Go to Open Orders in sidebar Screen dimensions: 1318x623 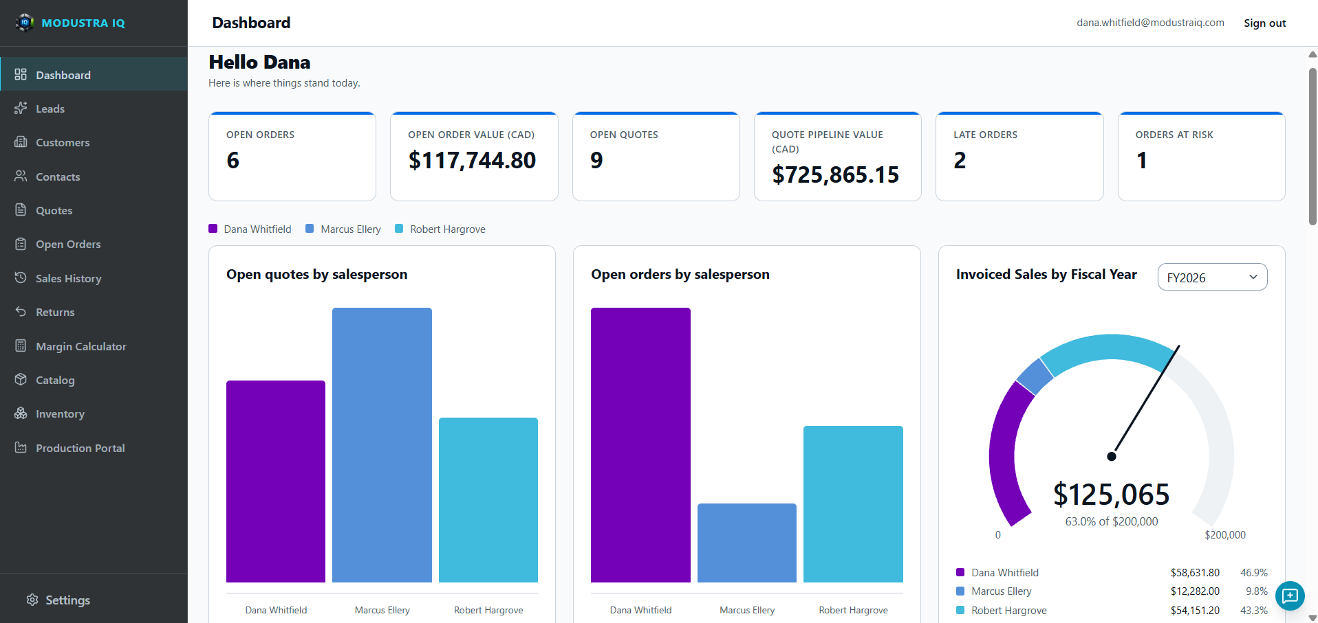point(94,244)
